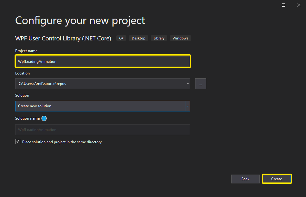
Task: Click the Windows platform tag
Action: click(x=180, y=38)
